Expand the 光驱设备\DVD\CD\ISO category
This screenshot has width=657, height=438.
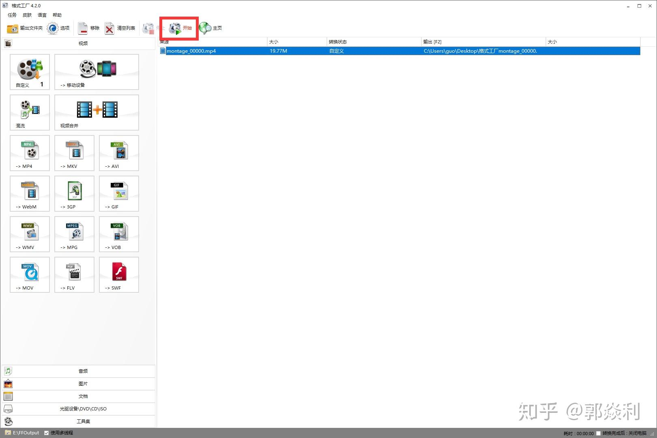click(79, 409)
